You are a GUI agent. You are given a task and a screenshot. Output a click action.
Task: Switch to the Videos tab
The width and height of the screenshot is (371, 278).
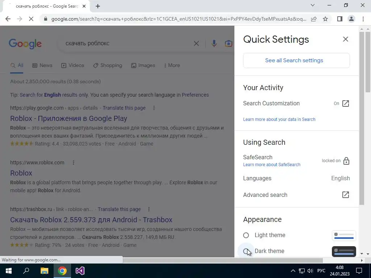pyautogui.click(x=72, y=66)
